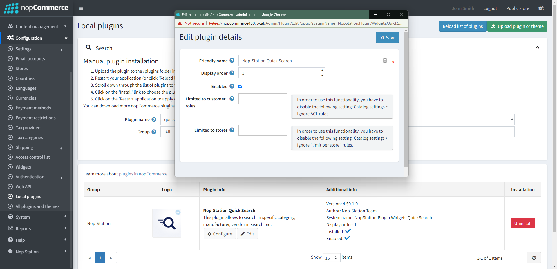Open Payment restrictions in sidebar
This screenshot has height=269, width=557.
click(x=35, y=118)
